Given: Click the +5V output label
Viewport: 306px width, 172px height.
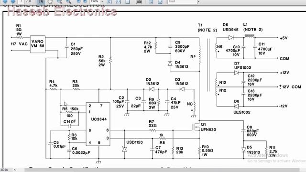Looking at the screenshot, I should click(284, 38).
